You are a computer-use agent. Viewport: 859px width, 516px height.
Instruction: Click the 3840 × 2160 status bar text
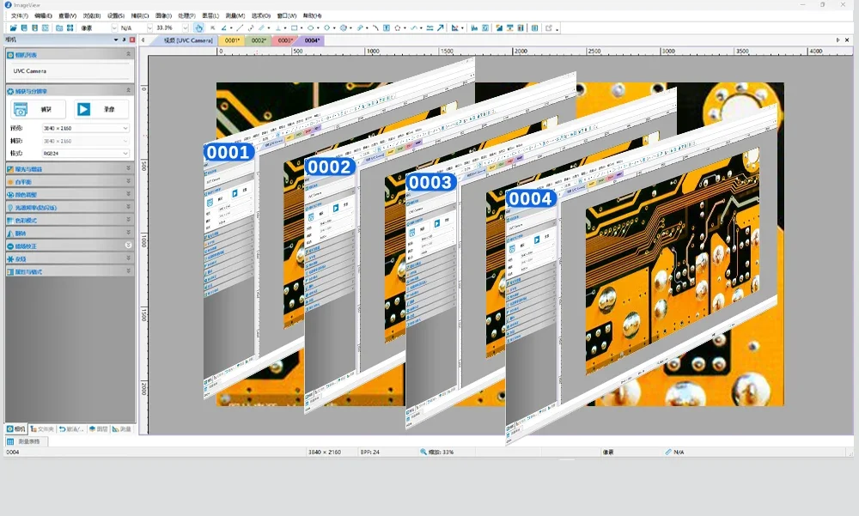click(x=325, y=452)
